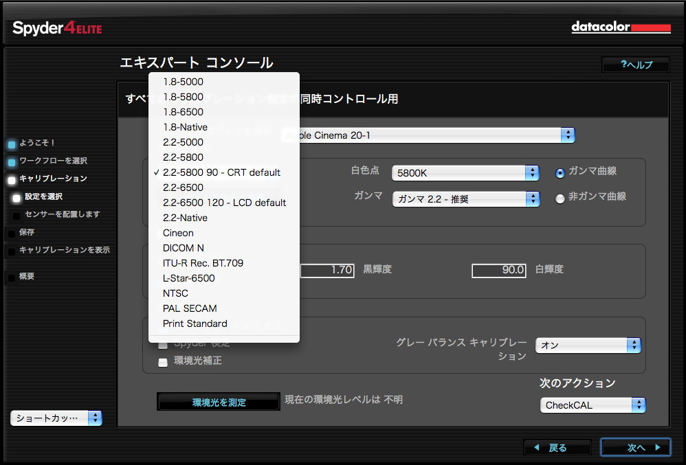This screenshot has height=465, width=686.
Task: Check the 環境光補正 option
Action: pyautogui.click(x=163, y=362)
